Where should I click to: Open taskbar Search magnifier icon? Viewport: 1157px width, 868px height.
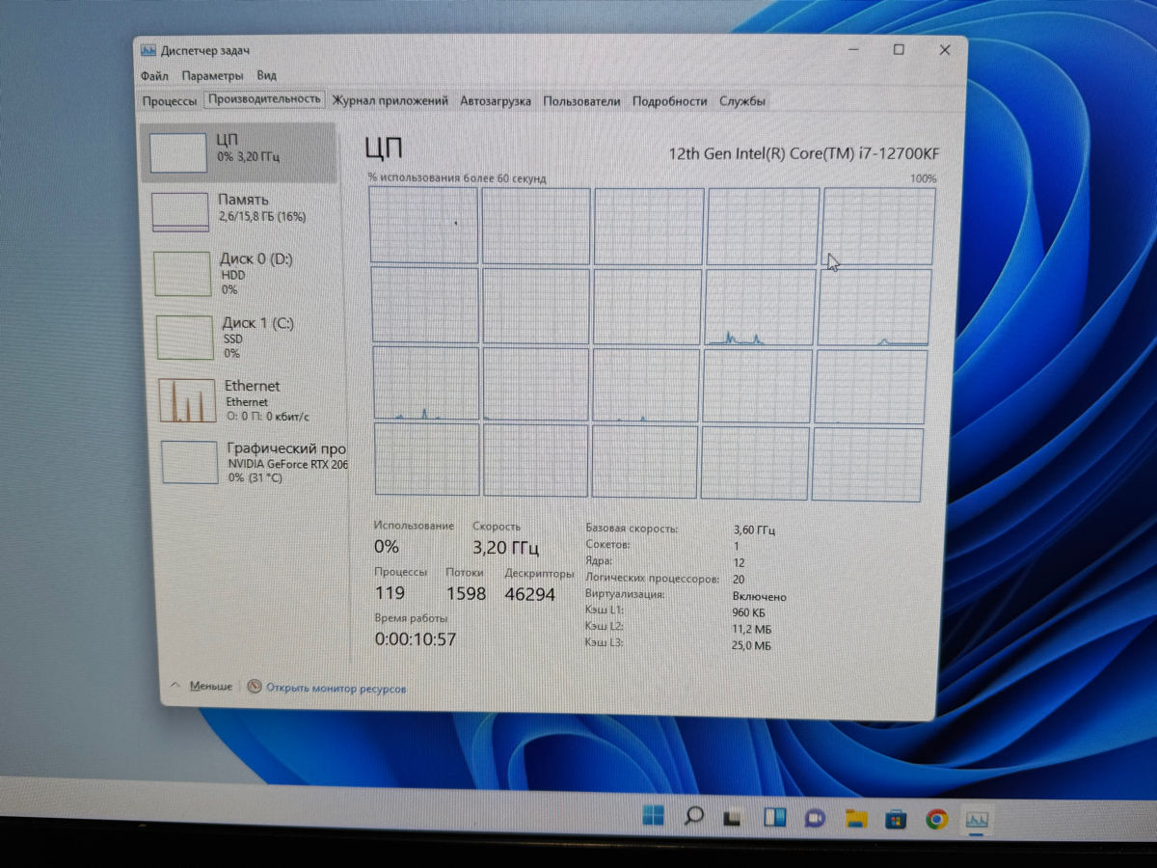click(x=693, y=817)
